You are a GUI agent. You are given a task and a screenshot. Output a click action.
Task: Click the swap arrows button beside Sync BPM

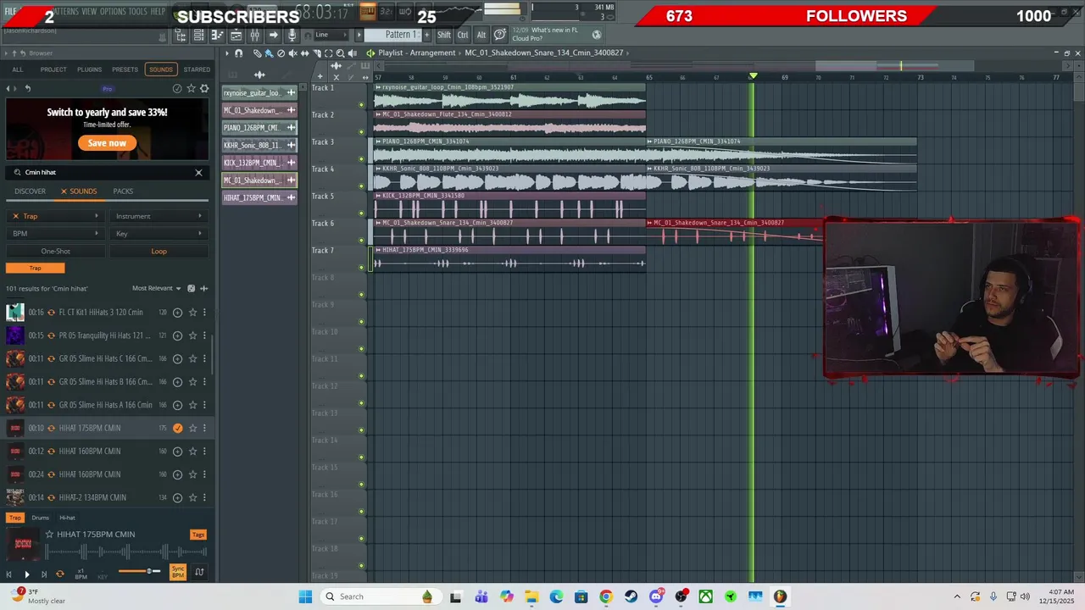tap(199, 572)
